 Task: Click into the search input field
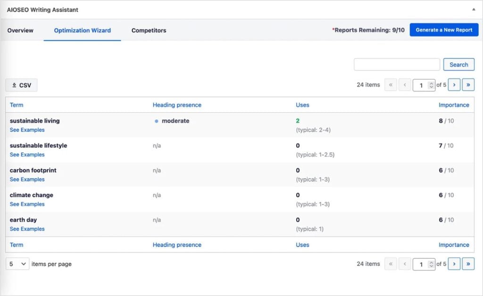point(396,64)
